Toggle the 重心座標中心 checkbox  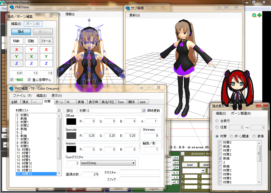pyautogui.click(x=29, y=80)
